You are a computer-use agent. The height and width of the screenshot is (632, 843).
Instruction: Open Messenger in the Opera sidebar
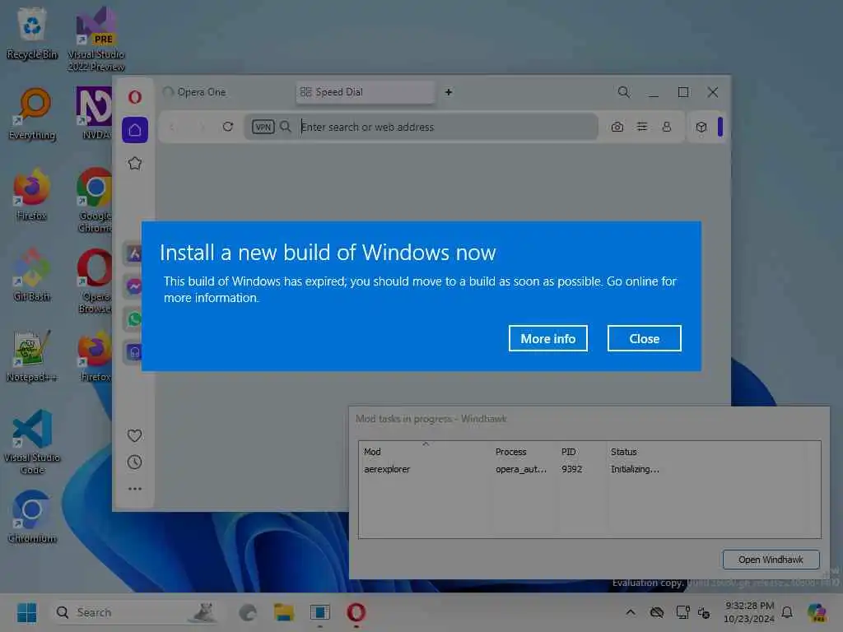pos(134,286)
